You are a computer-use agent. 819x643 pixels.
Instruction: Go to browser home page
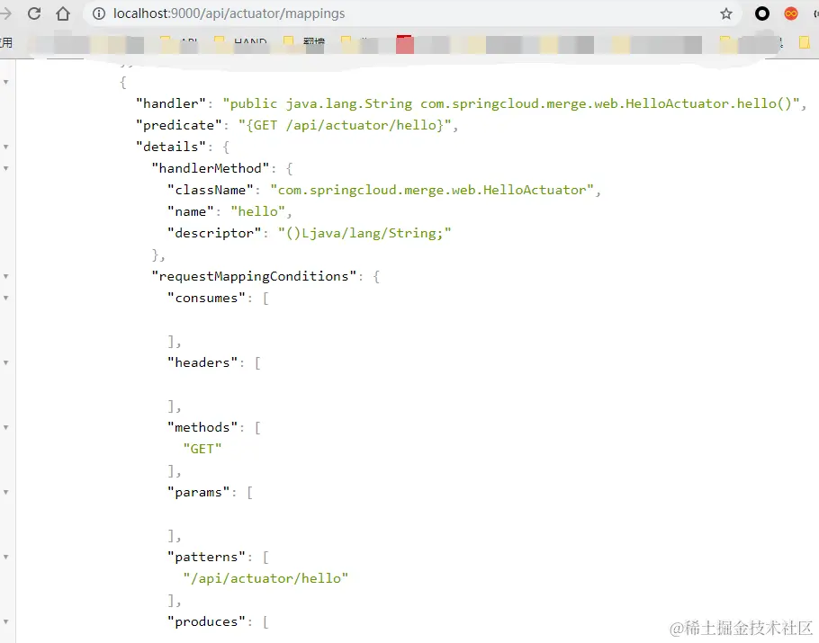(63, 13)
